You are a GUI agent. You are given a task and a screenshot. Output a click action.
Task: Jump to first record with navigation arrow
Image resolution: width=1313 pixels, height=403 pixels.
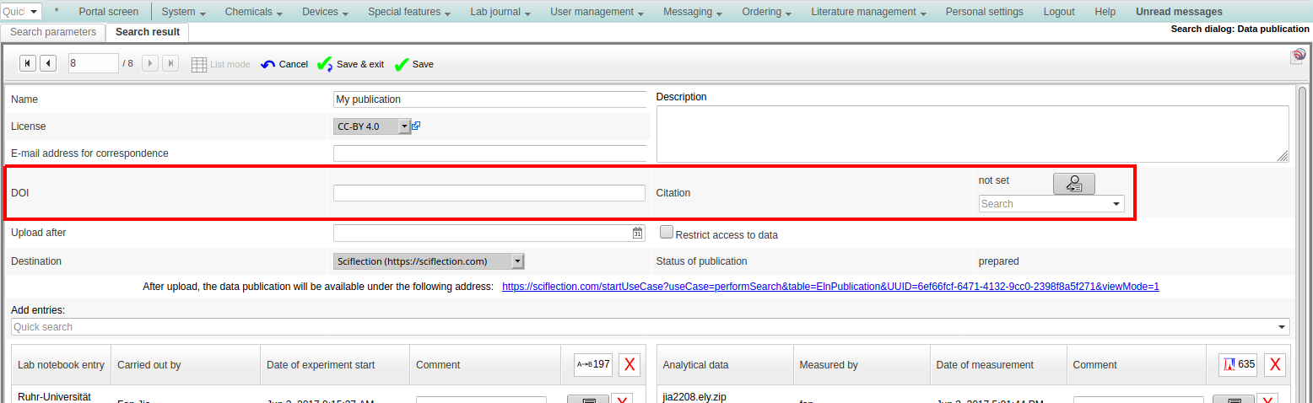pyautogui.click(x=28, y=63)
